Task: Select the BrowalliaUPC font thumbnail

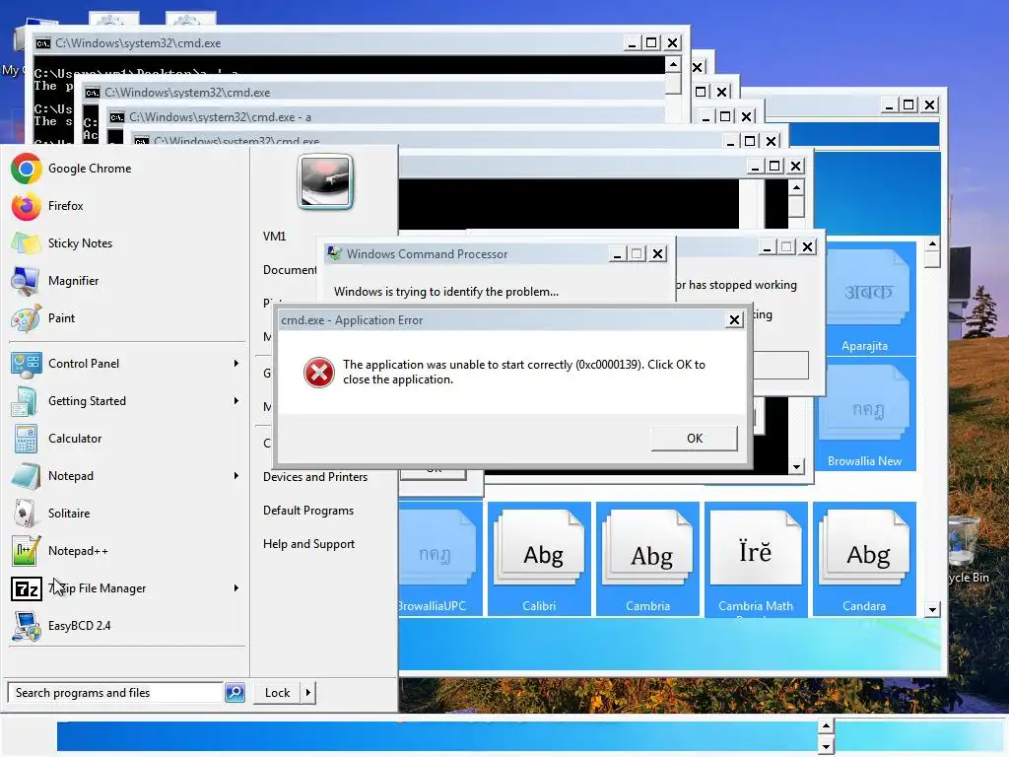Action: pos(440,558)
